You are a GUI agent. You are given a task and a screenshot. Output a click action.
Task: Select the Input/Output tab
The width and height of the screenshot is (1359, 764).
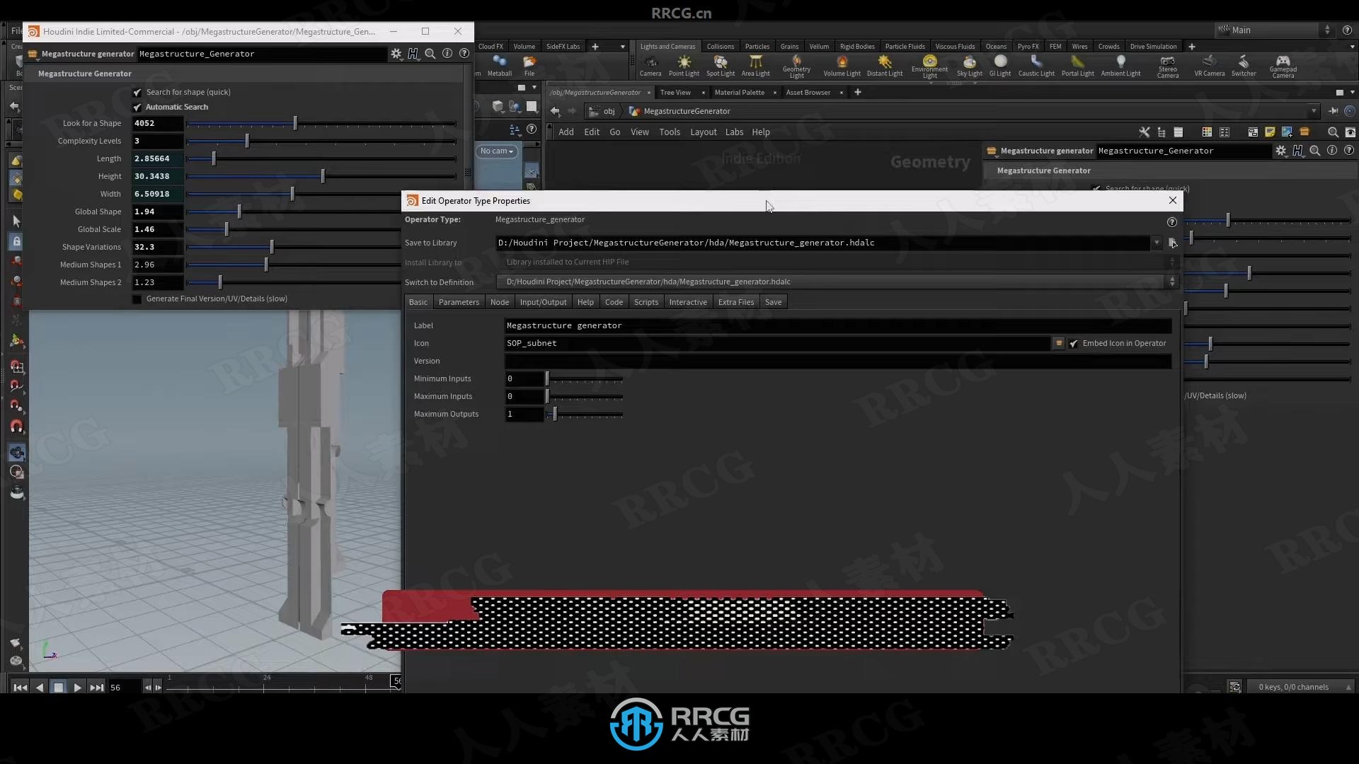tap(543, 302)
